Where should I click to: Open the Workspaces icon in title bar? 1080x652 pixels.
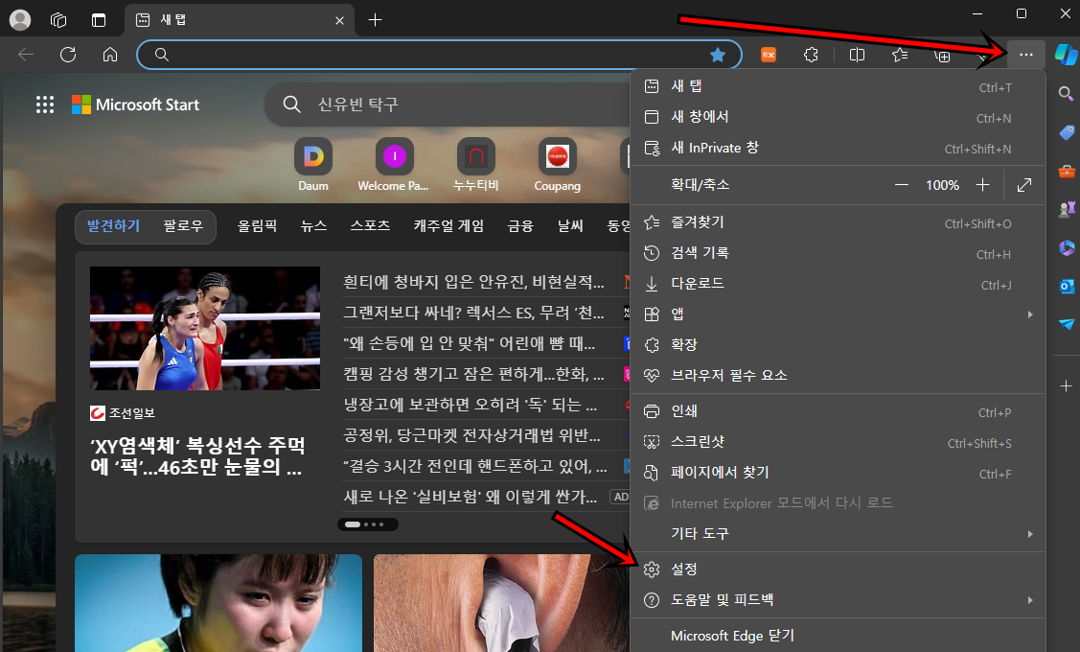click(x=58, y=20)
